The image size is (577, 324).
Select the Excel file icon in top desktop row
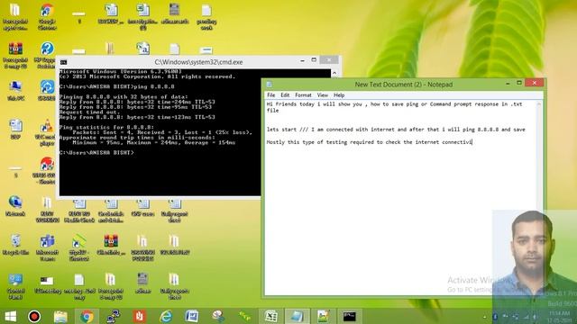point(142,16)
